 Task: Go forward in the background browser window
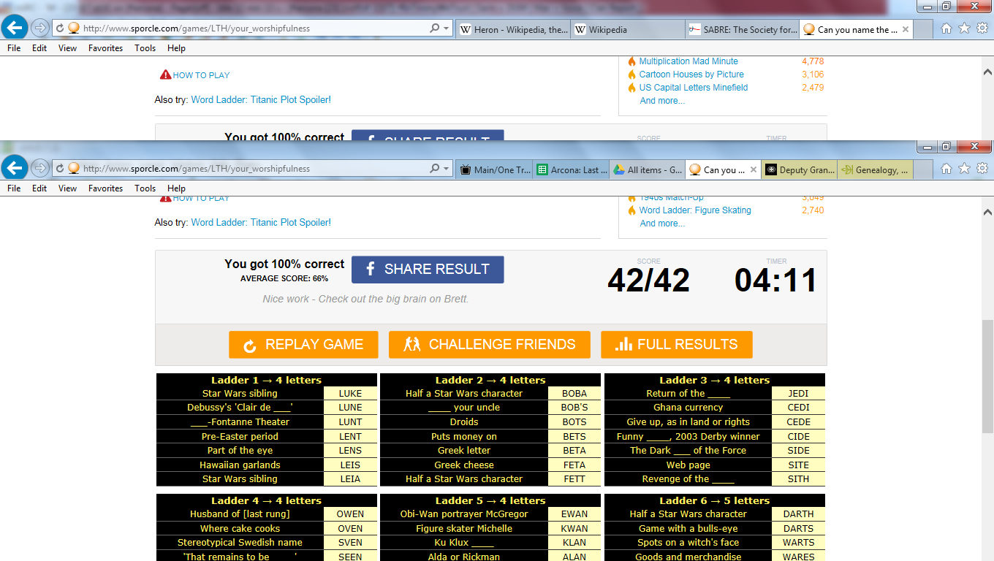click(40, 28)
